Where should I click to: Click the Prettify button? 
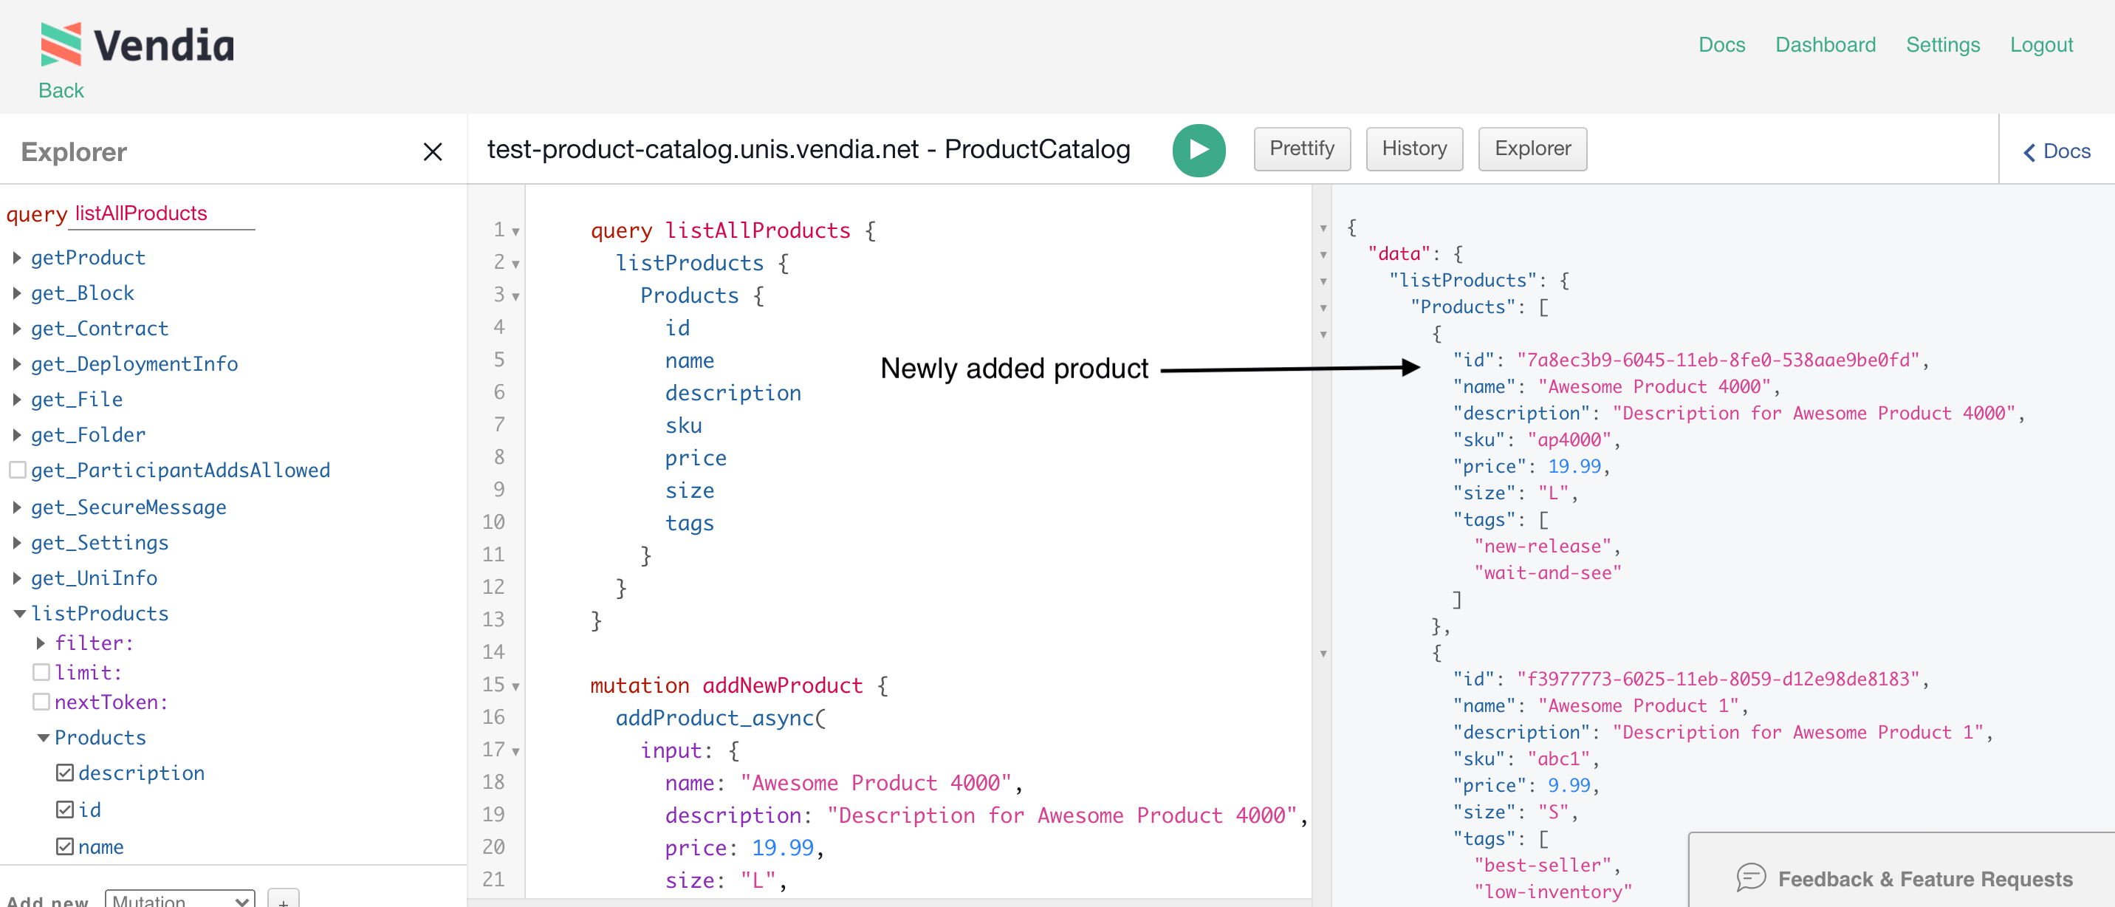(1301, 148)
